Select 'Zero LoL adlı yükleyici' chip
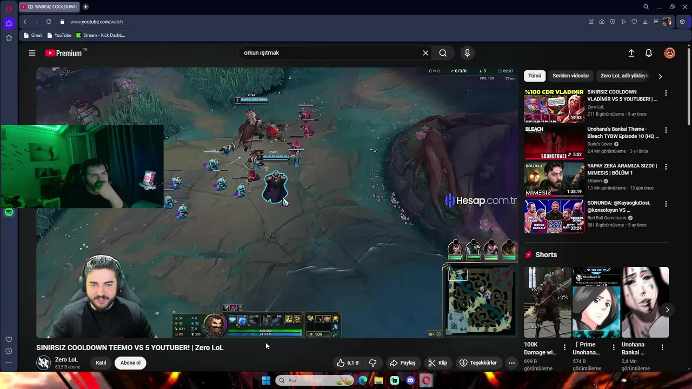Viewport: 692px width, 389px height. pyautogui.click(x=624, y=76)
